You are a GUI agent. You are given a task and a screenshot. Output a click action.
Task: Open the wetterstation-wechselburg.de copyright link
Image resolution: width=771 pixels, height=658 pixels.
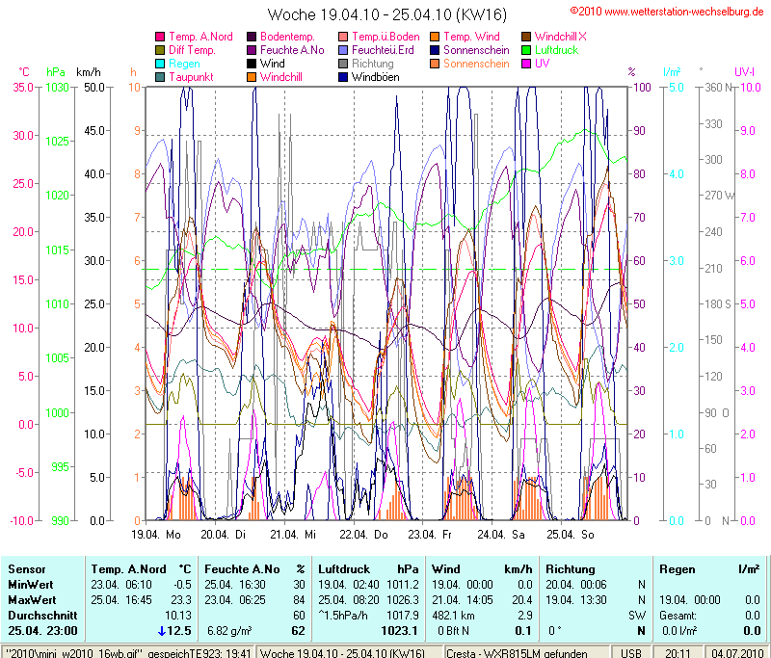tap(667, 12)
